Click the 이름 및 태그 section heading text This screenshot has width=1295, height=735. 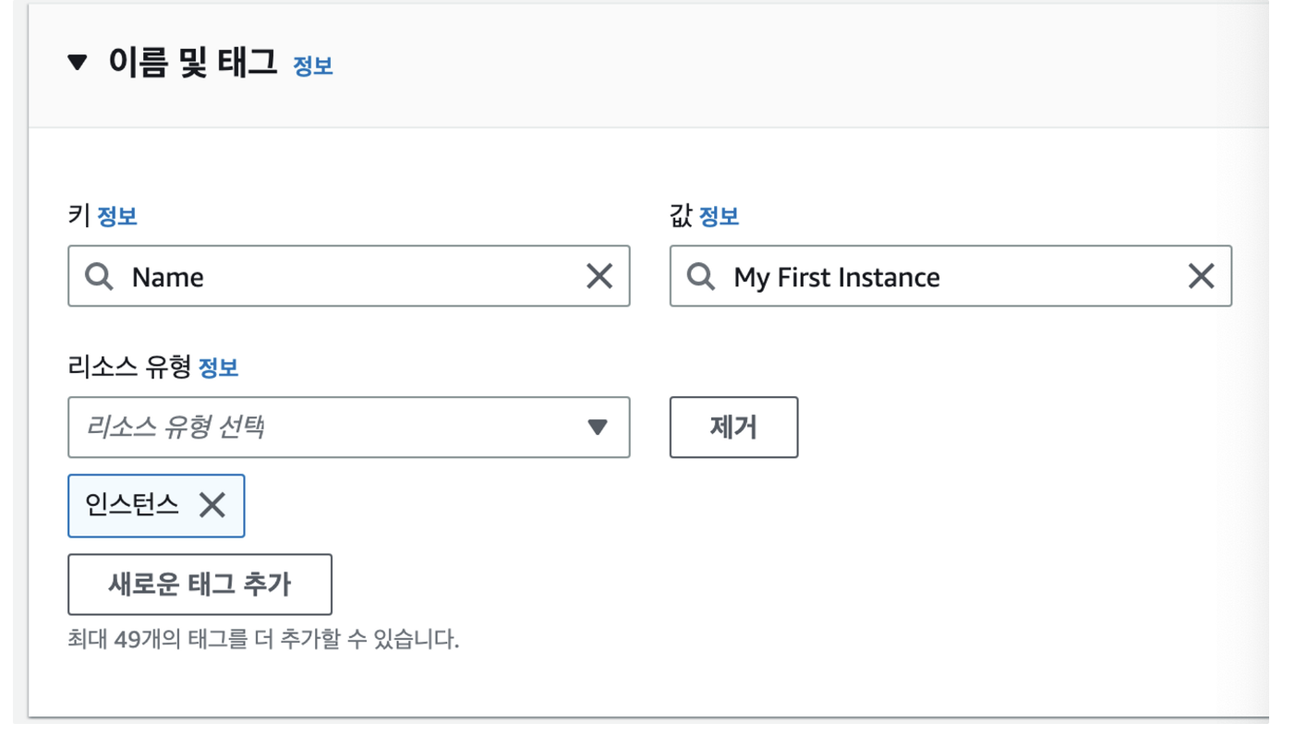pos(193,63)
